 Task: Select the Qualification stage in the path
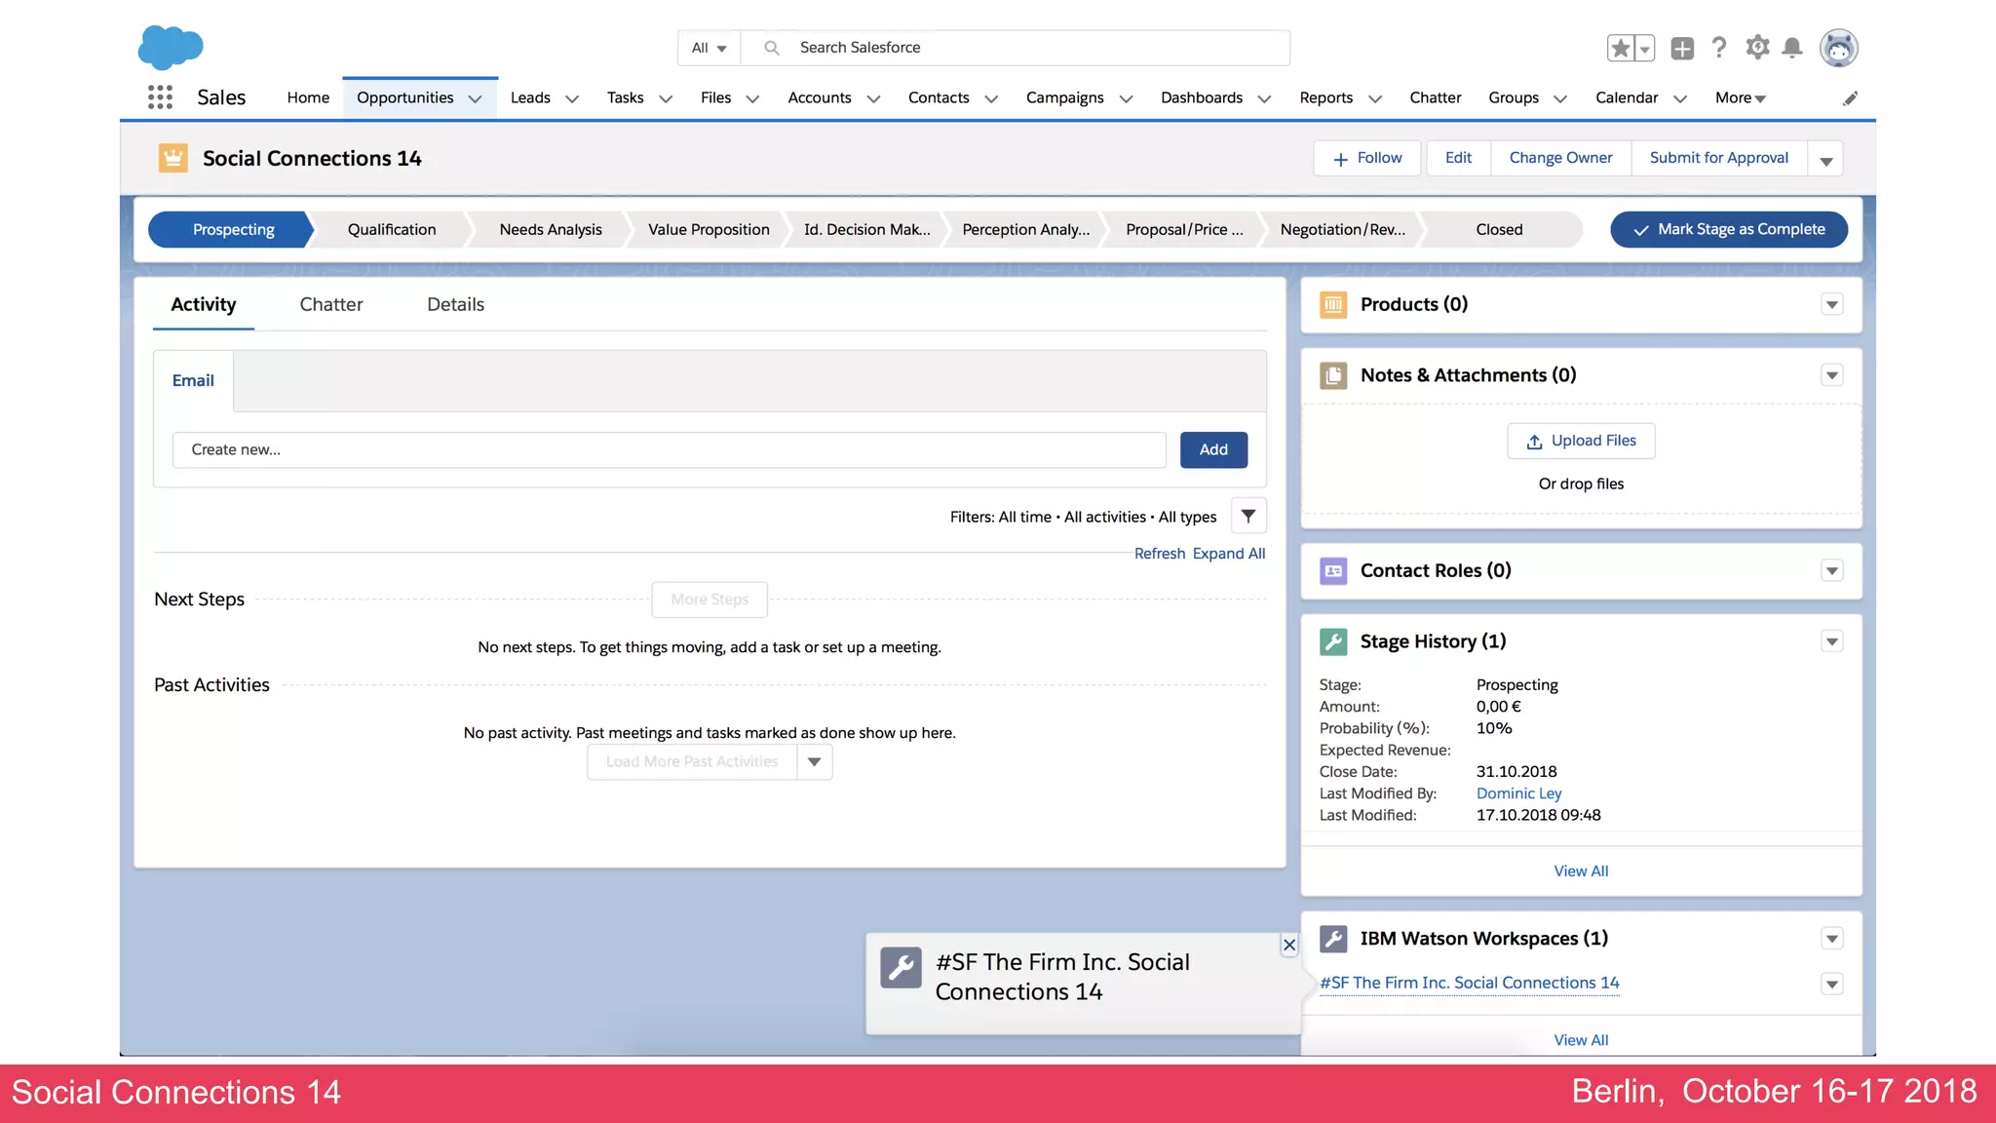(x=392, y=229)
